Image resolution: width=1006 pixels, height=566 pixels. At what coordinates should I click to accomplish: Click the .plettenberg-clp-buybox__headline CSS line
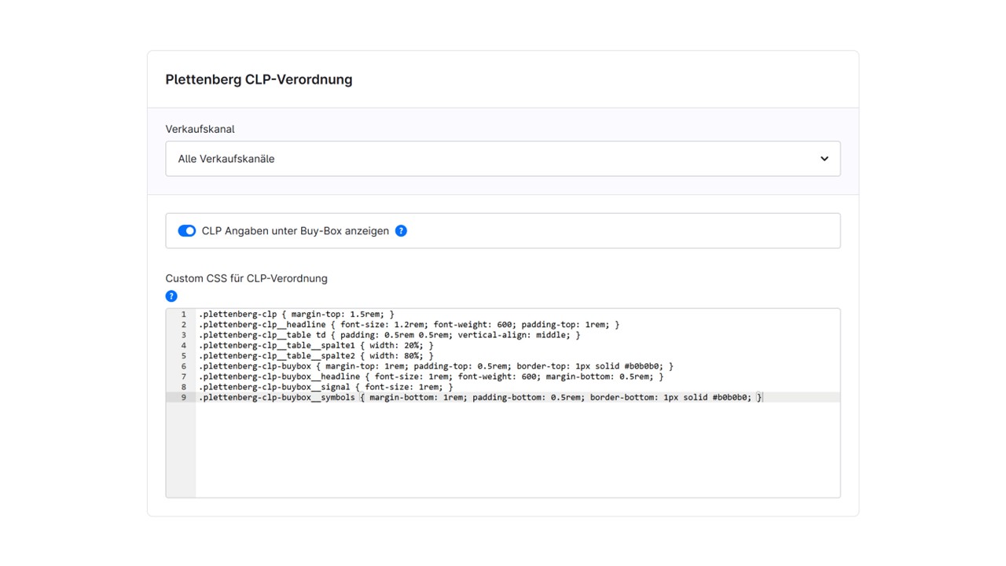[431, 377]
